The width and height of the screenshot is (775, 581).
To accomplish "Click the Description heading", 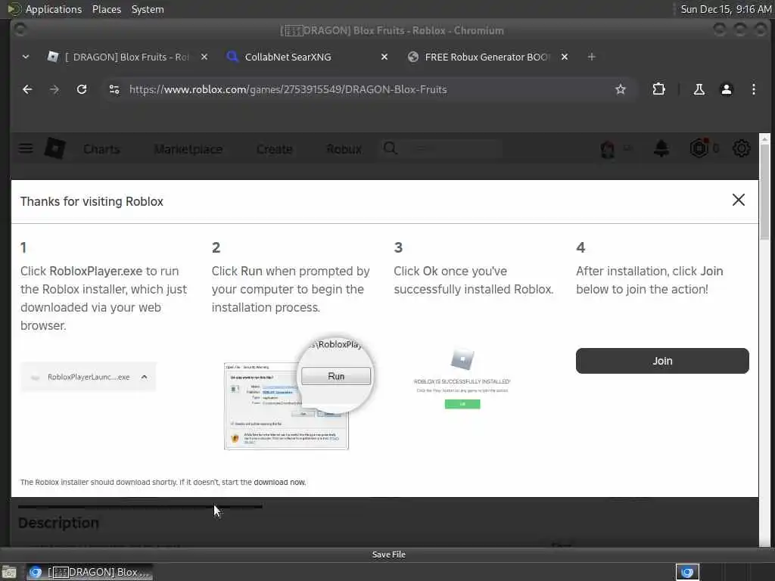I will click(x=58, y=523).
